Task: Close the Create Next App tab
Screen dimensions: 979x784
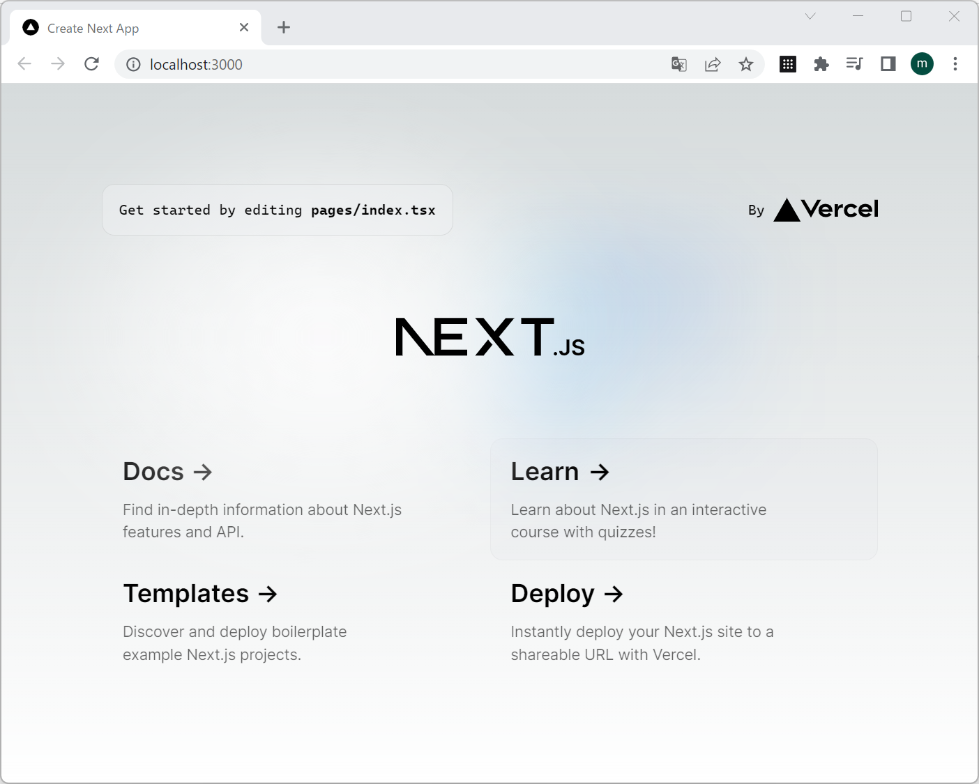Action: click(244, 27)
